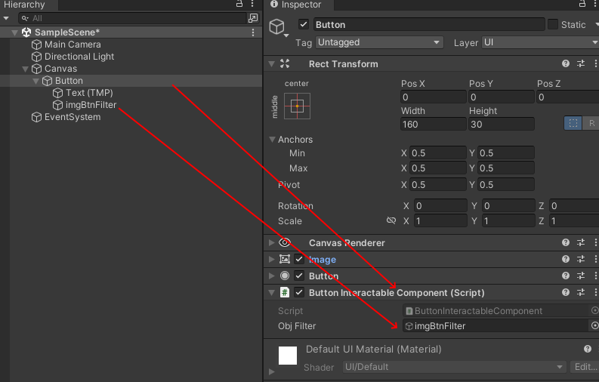Disable the Image component checkbox
Viewport: 599px width, 382px height.
point(299,259)
